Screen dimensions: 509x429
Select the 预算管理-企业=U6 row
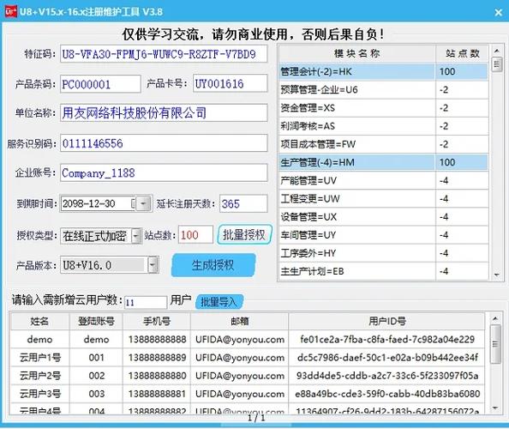click(x=383, y=90)
